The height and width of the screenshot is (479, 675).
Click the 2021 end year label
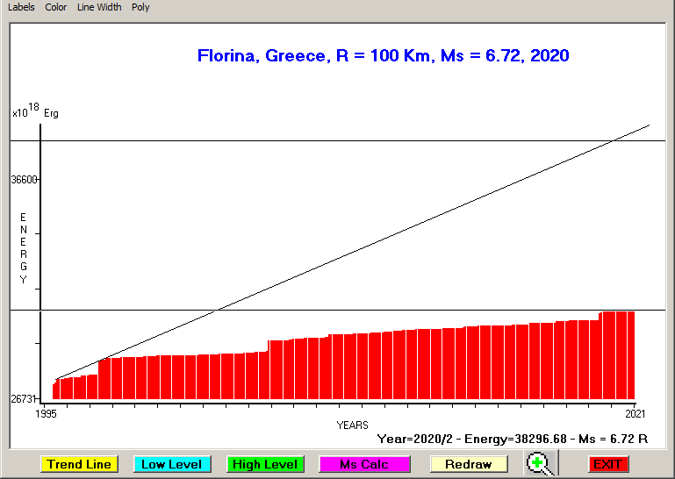coord(635,412)
